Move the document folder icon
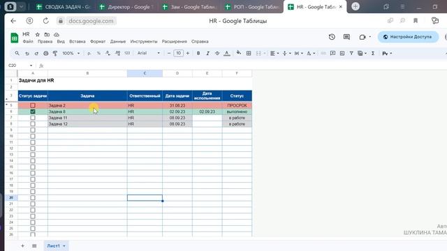The image size is (447, 251). click(47, 34)
